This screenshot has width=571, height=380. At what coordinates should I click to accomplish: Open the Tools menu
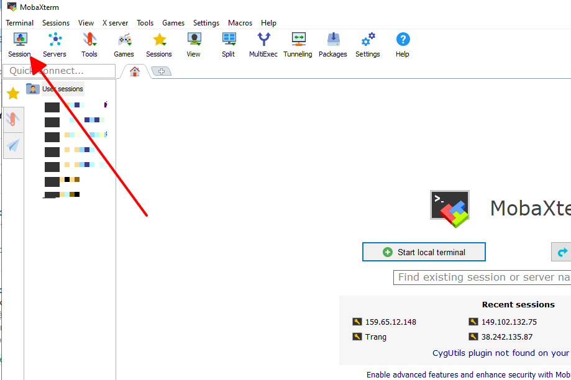[145, 23]
